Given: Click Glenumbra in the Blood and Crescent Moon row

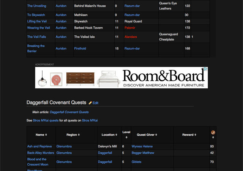Looking at the screenshot, I should pos(64,162).
